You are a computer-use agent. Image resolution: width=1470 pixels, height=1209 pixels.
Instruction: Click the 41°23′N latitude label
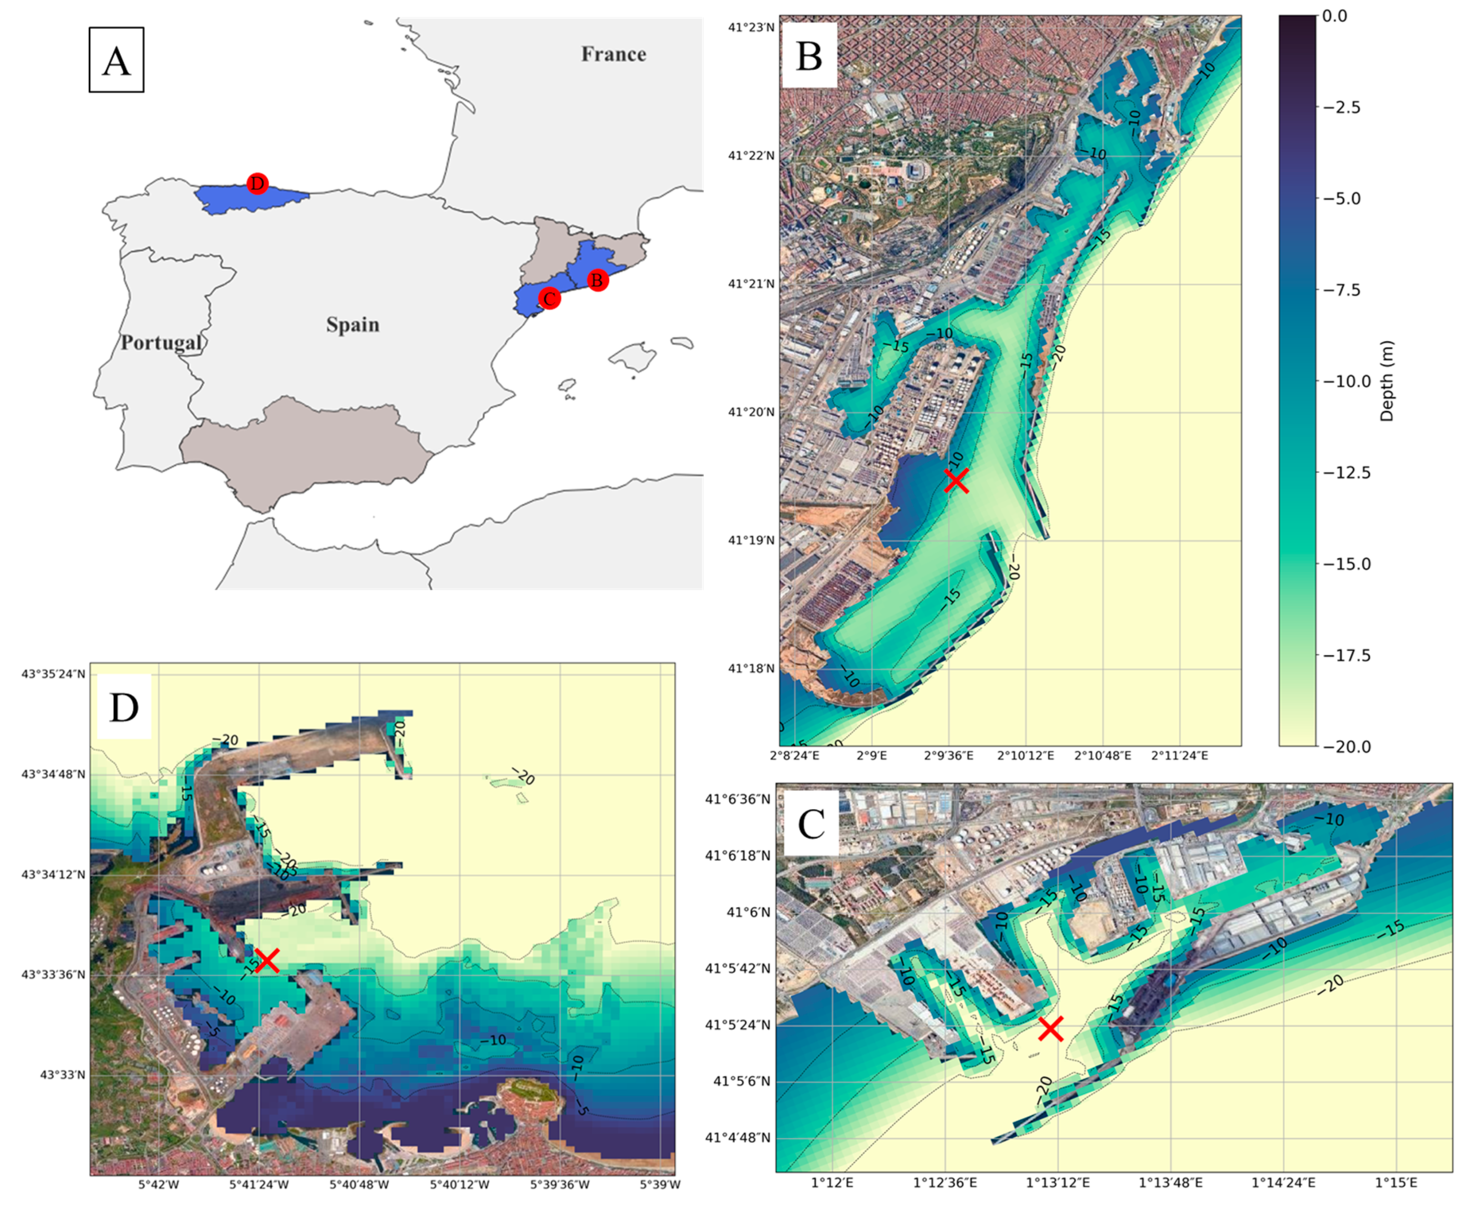coord(751,28)
